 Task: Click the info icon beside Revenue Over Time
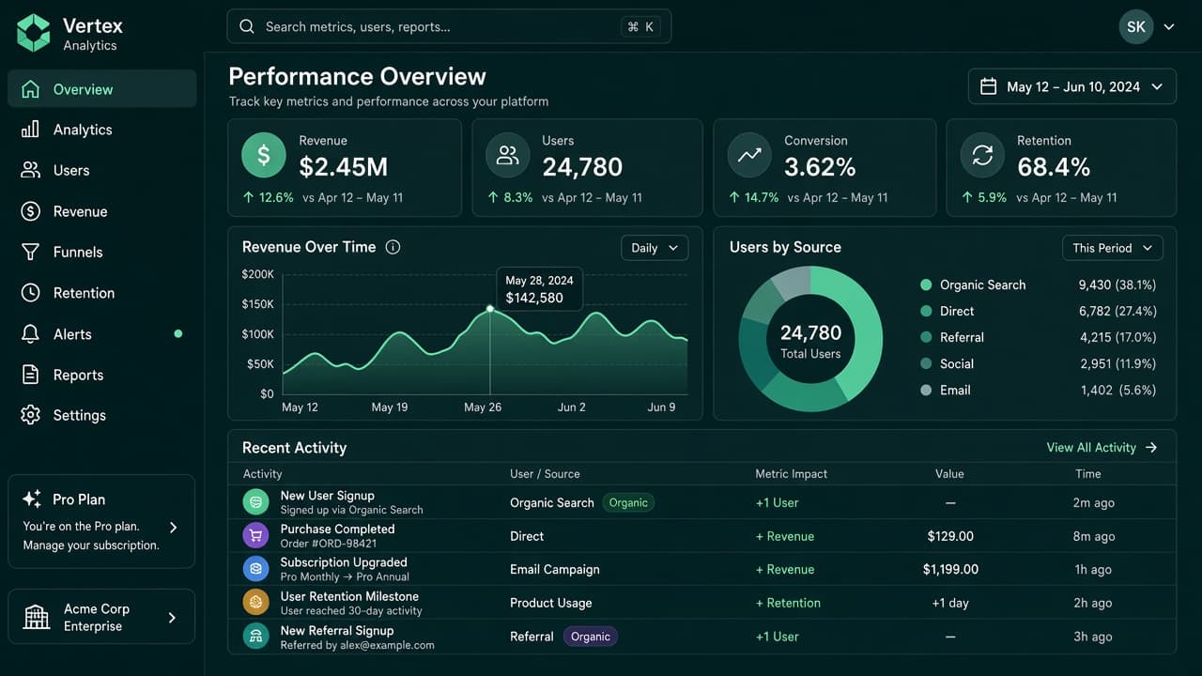(393, 247)
